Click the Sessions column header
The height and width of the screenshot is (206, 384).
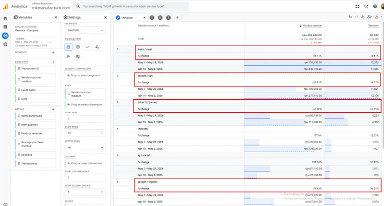tap(373, 25)
